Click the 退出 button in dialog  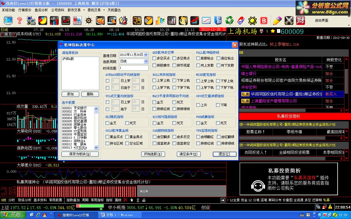coord(225,154)
